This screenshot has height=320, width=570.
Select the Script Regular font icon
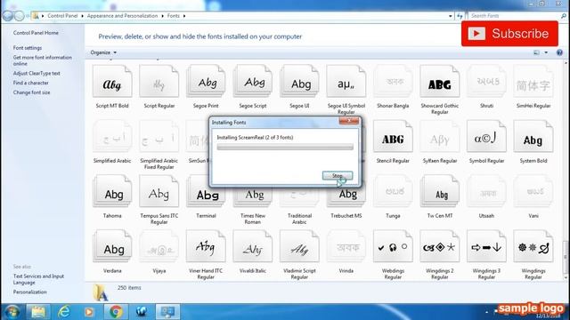click(159, 82)
